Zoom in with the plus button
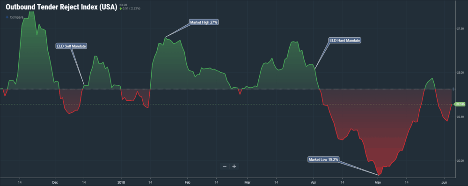This screenshot has height=186, width=468. [234, 166]
